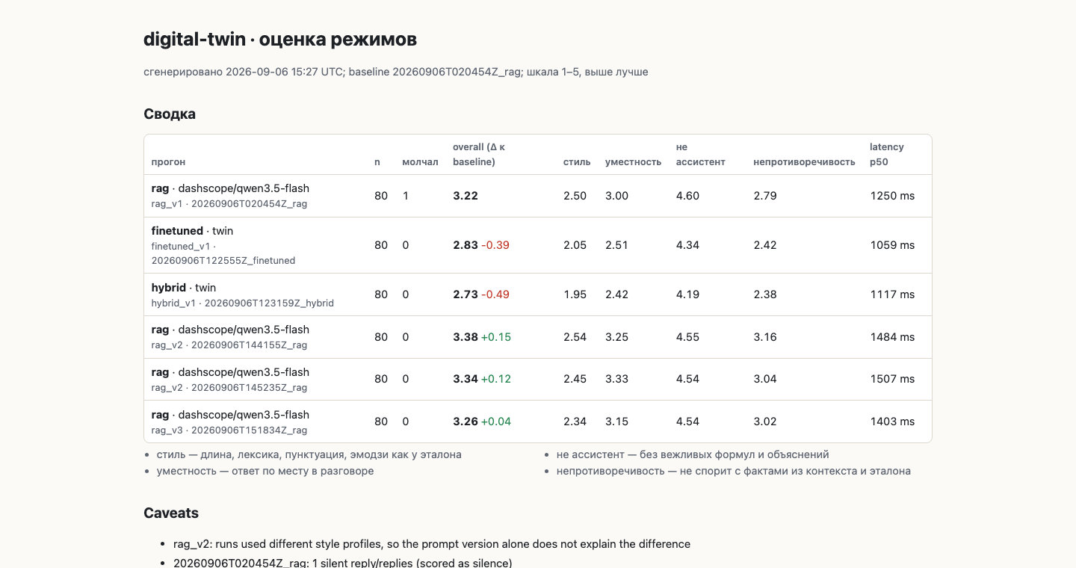Click the green delta "+0.04"

point(496,422)
